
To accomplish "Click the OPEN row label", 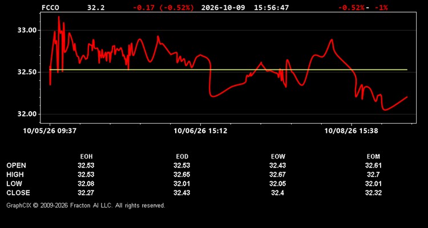I will [x=17, y=165].
